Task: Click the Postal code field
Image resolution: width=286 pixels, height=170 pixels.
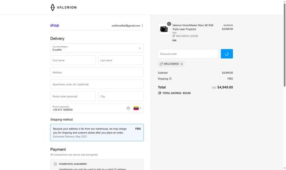Action: tap(73, 96)
